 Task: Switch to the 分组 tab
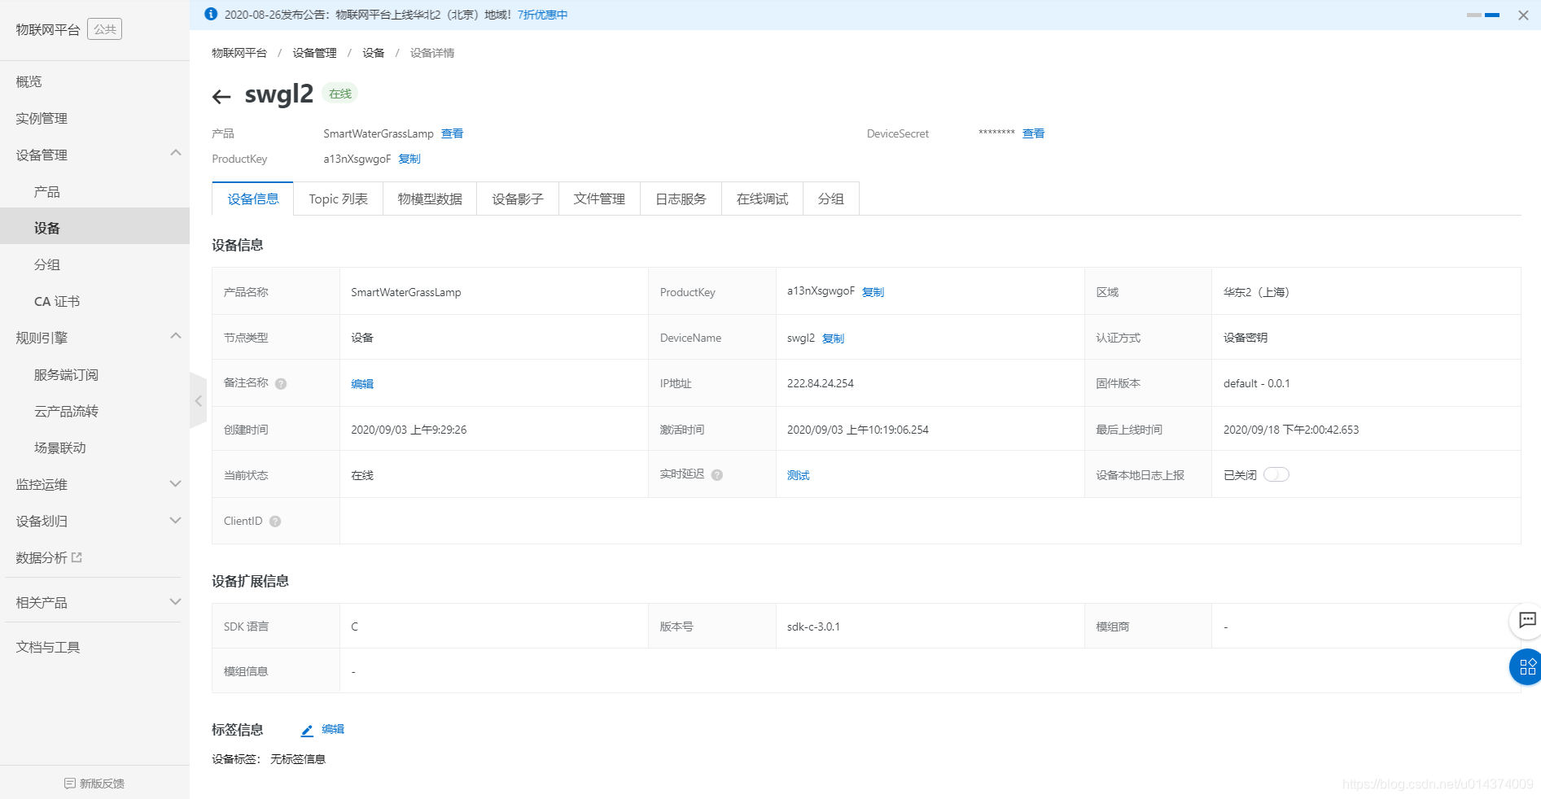830,199
